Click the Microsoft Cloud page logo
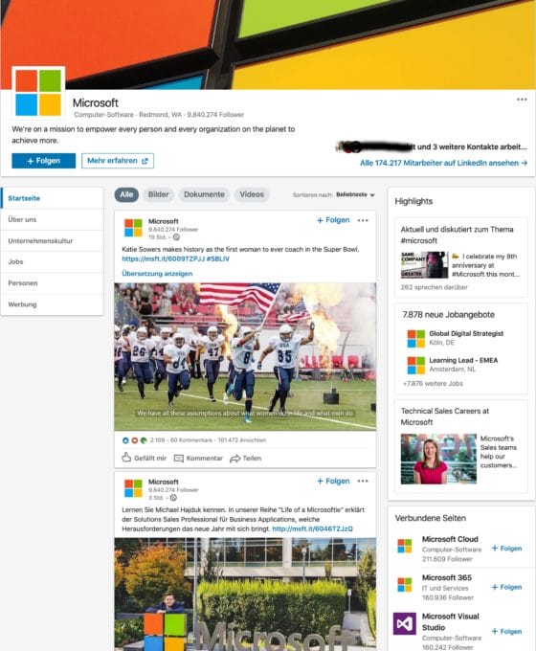536x651 pixels. [404, 546]
